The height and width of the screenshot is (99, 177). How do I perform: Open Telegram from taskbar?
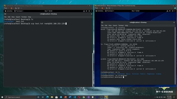coord(61,97)
